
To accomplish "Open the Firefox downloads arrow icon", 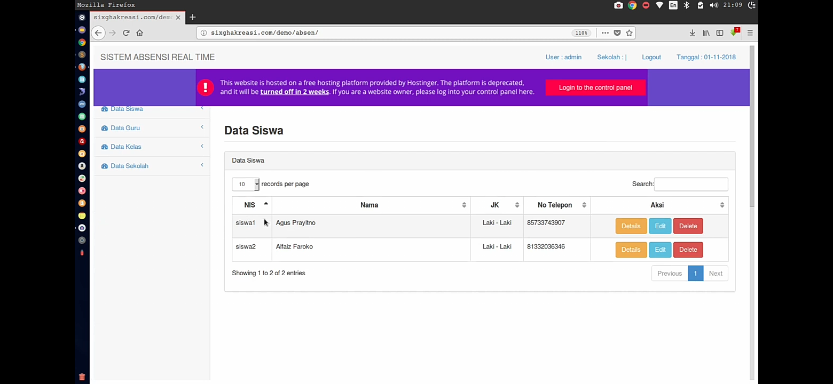I will pyautogui.click(x=692, y=33).
